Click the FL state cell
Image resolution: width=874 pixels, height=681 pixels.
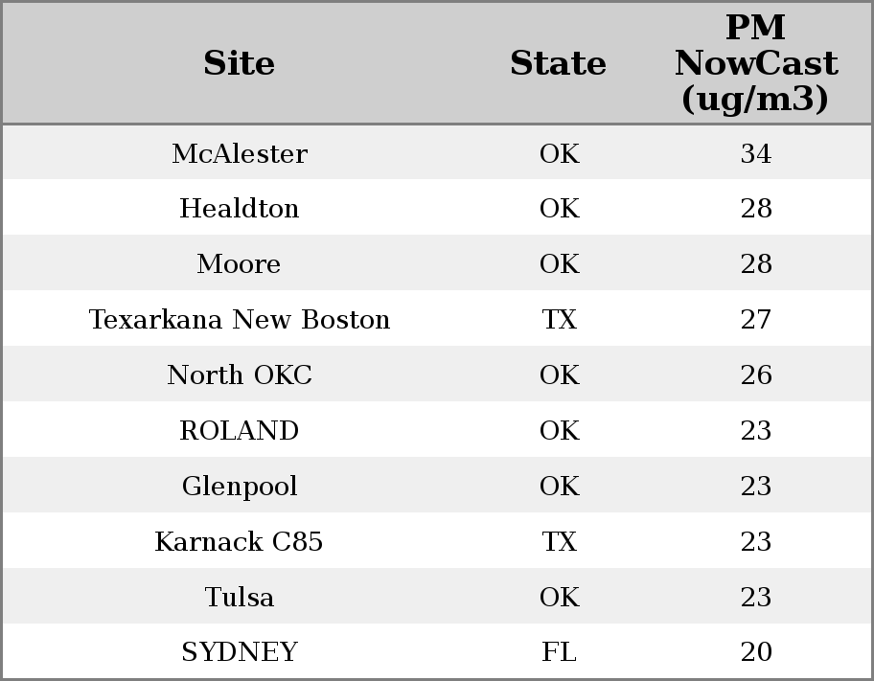(559, 652)
